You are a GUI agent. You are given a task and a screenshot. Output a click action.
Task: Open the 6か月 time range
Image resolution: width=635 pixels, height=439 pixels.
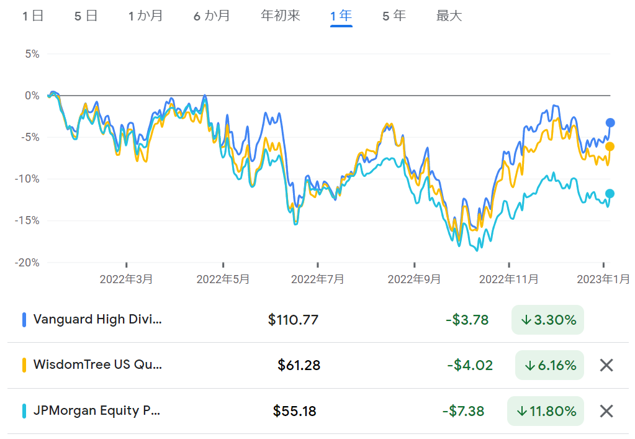[x=212, y=16]
